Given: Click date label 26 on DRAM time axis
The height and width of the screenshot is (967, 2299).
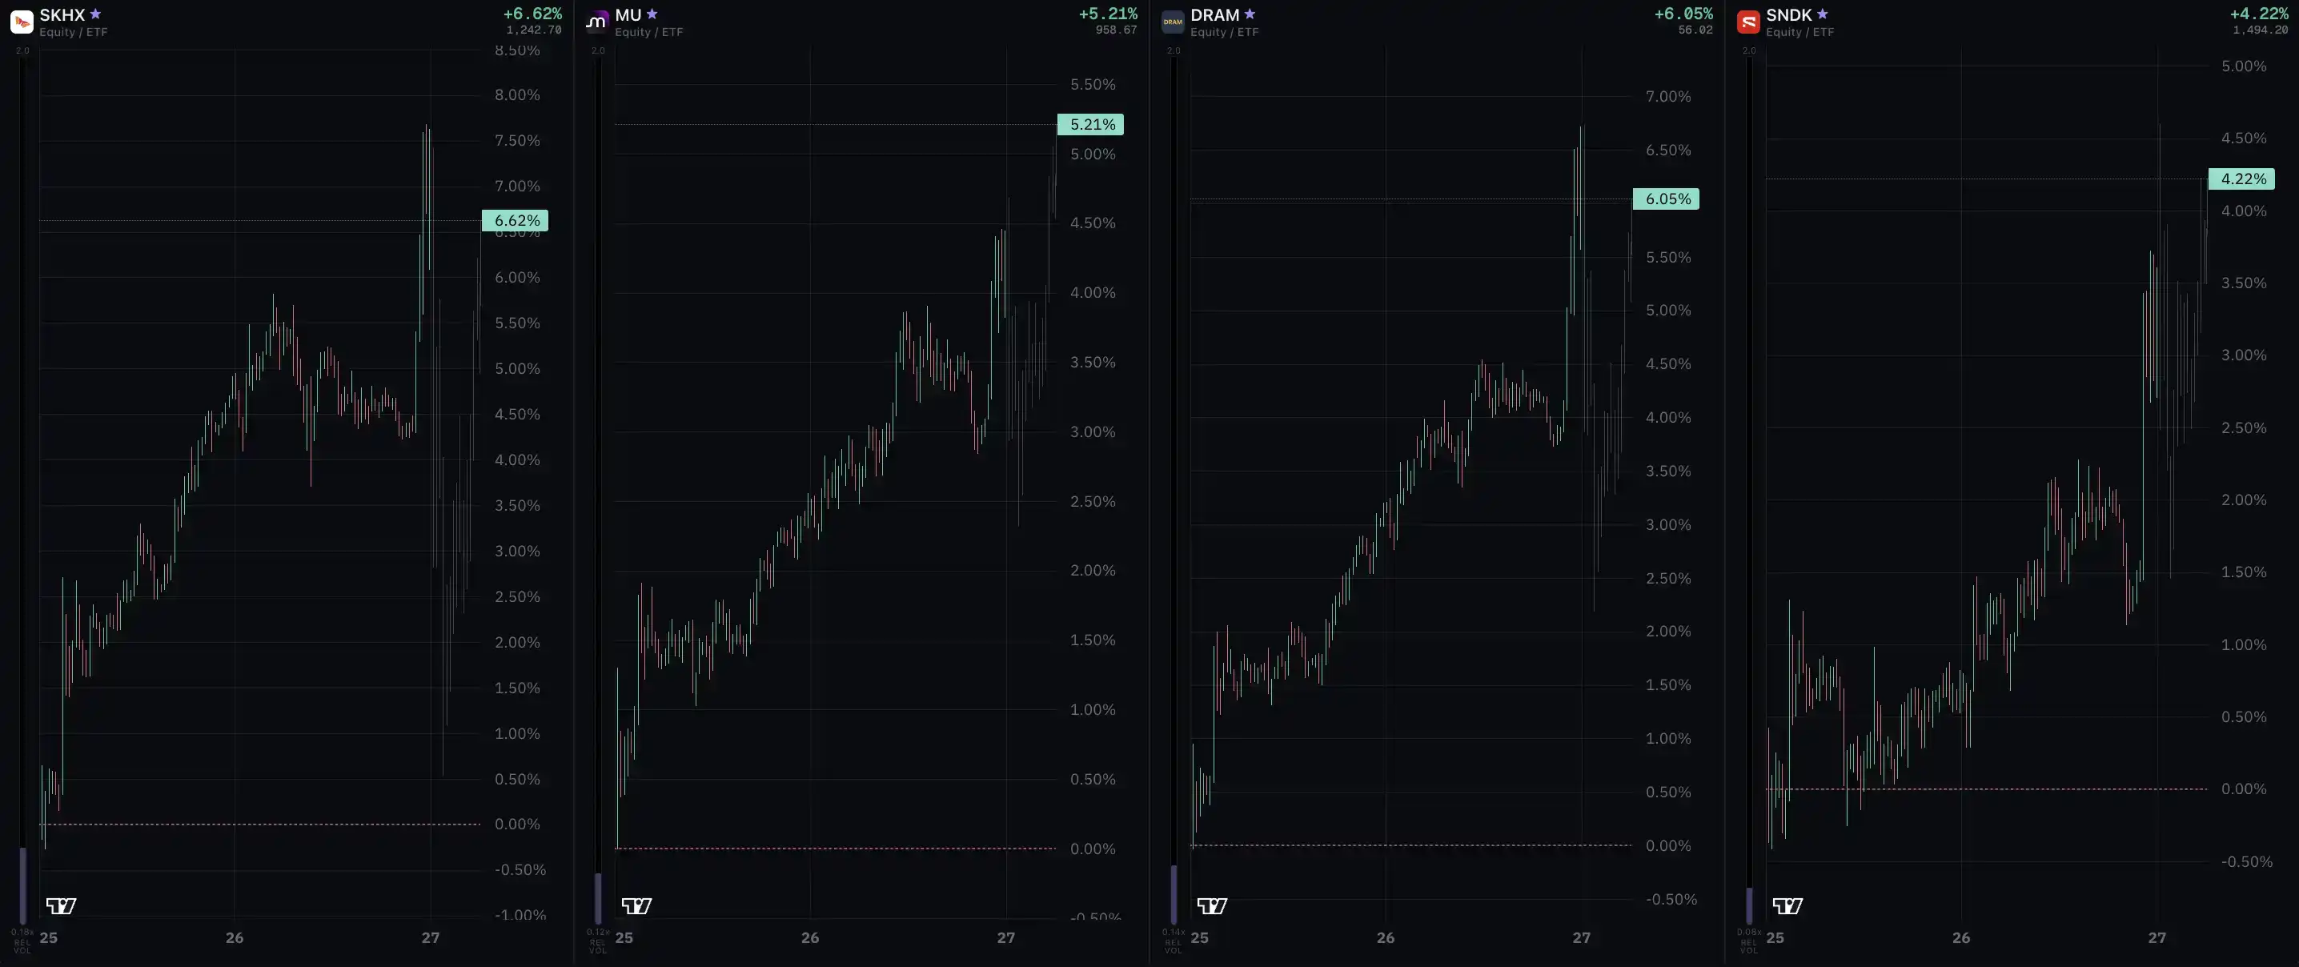Looking at the screenshot, I should point(1386,937).
